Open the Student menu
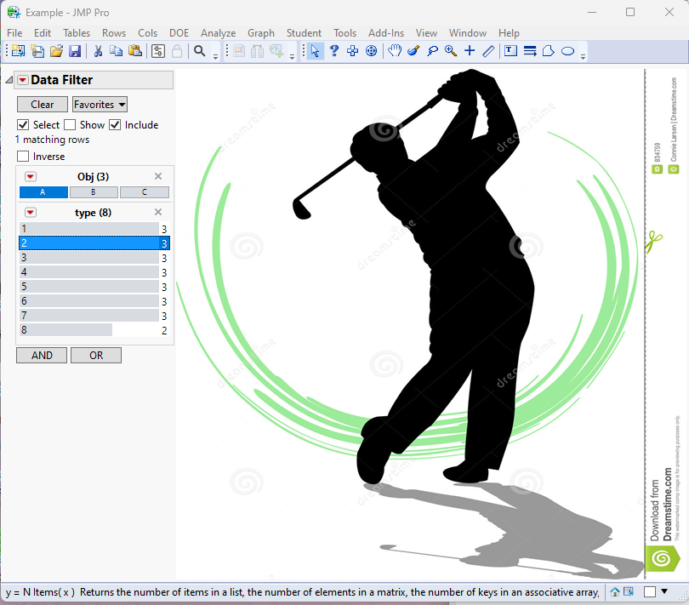 [x=304, y=33]
